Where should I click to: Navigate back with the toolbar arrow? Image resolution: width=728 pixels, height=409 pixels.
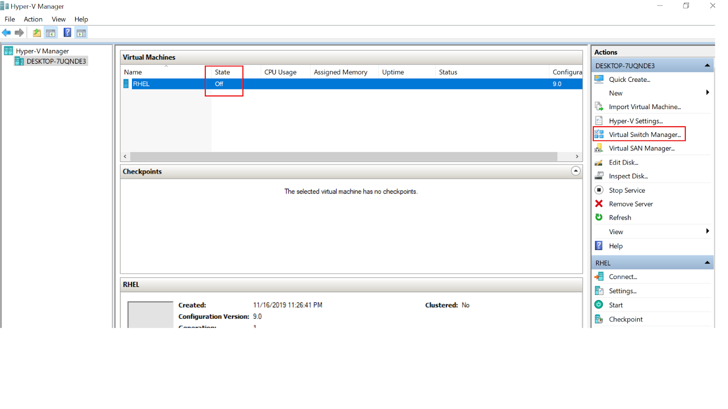click(6, 32)
